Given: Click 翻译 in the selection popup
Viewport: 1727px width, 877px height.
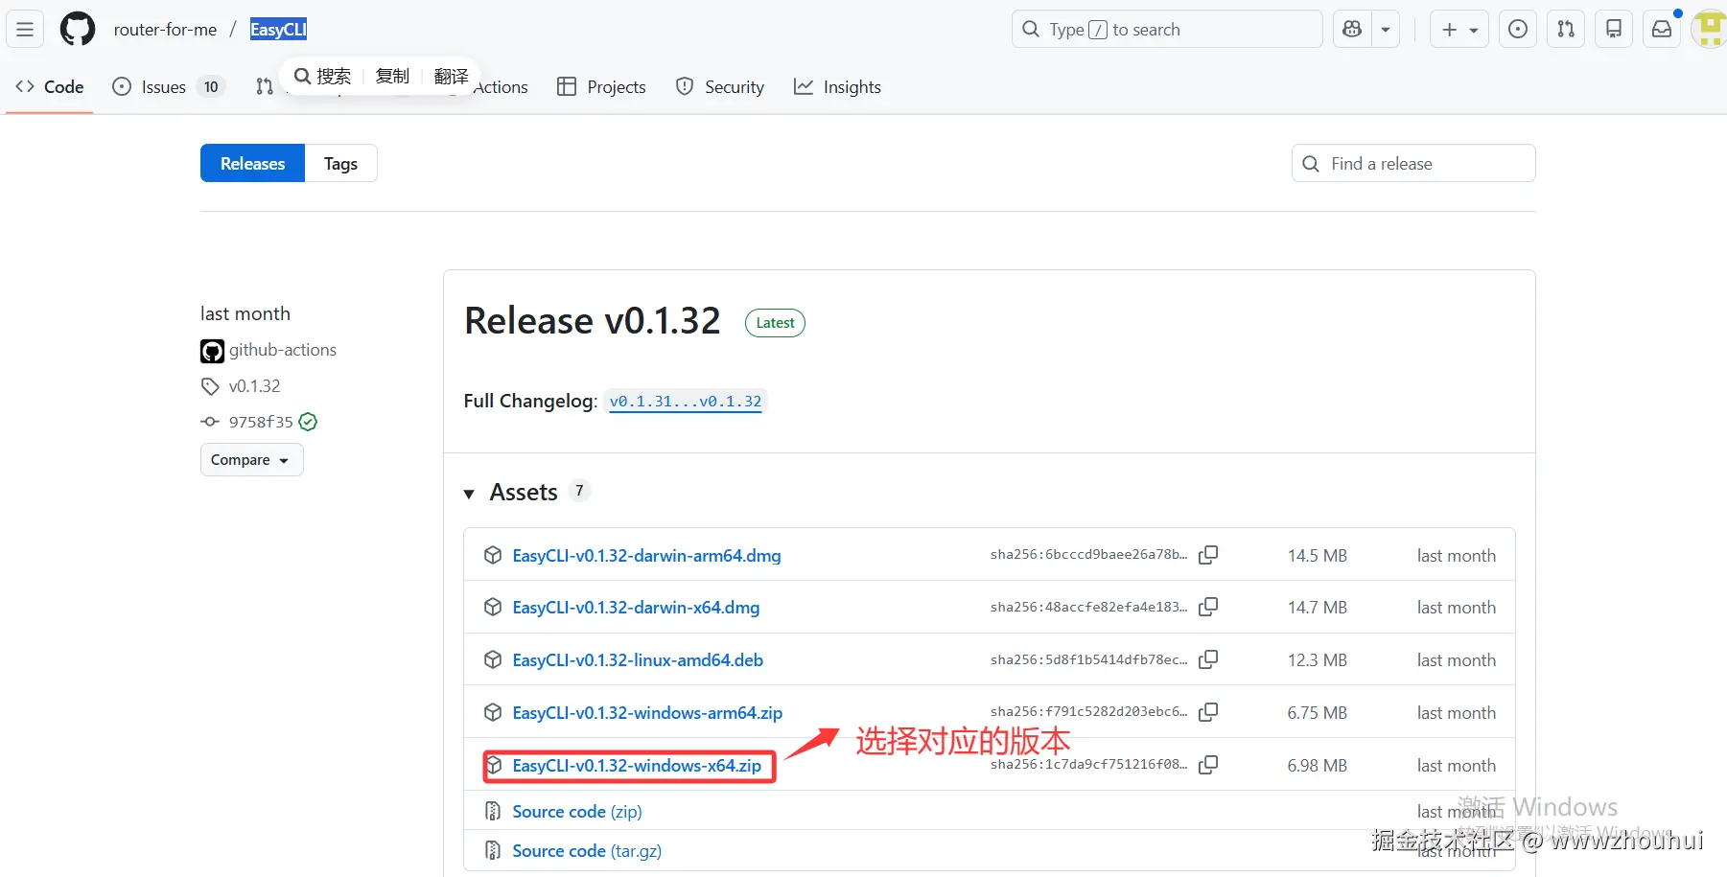Looking at the screenshot, I should 451,76.
